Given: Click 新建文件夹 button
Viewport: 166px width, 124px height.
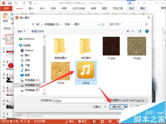Looking at the screenshot, I should [x=38, y=31].
